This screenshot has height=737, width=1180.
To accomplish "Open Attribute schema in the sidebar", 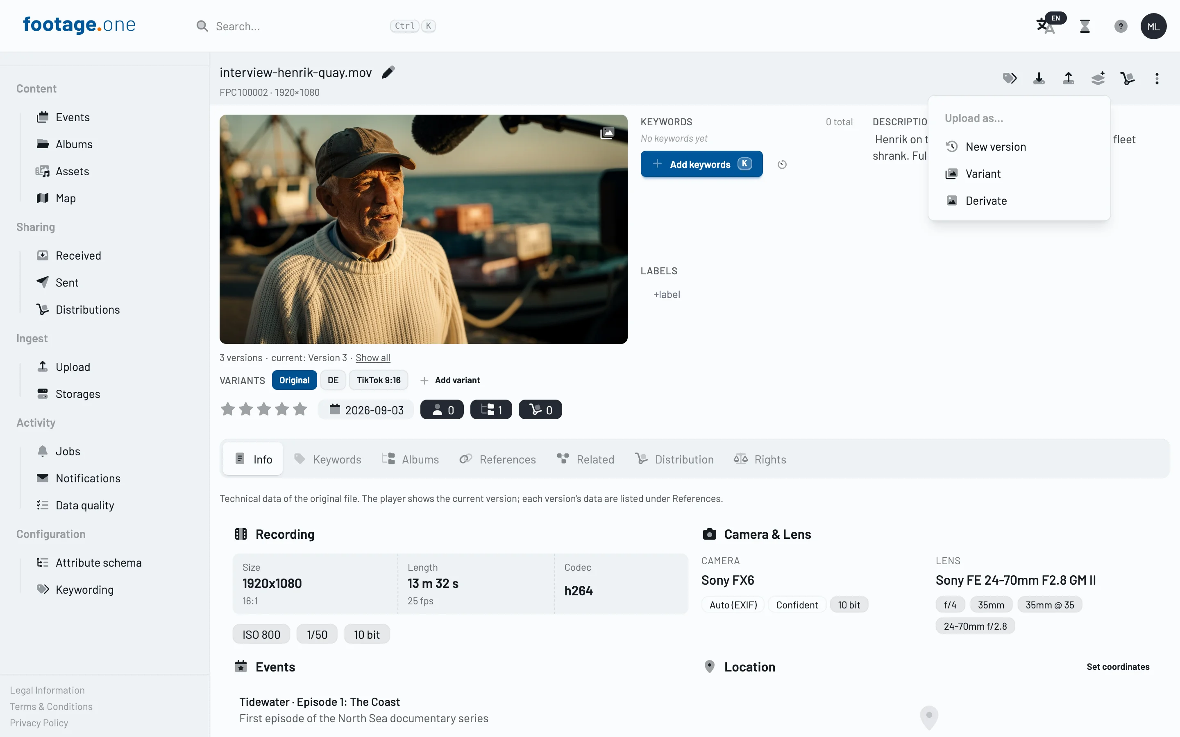I will [89, 563].
